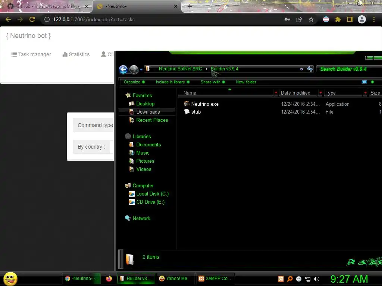Open Name column filter dropdown
Viewport: 382px width, 286px height.
click(276, 93)
